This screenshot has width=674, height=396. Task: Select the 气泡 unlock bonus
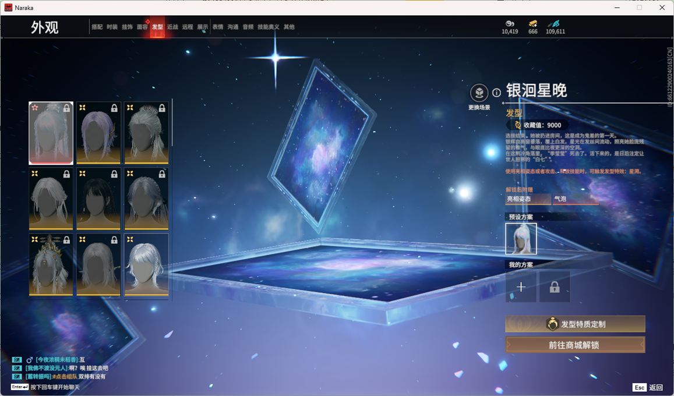575,199
